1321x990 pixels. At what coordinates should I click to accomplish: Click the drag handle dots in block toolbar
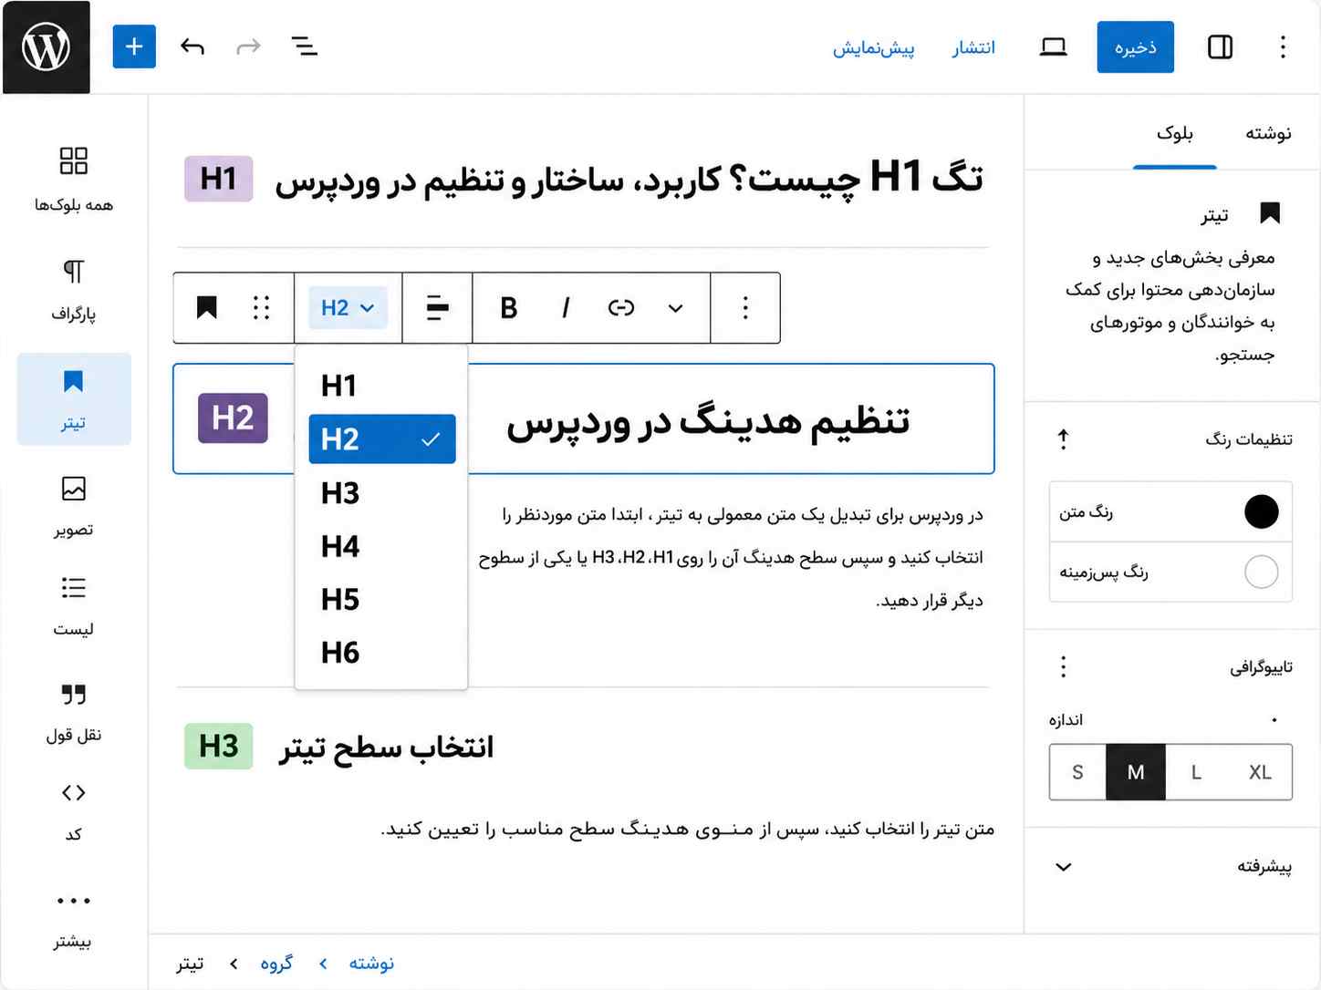click(261, 307)
